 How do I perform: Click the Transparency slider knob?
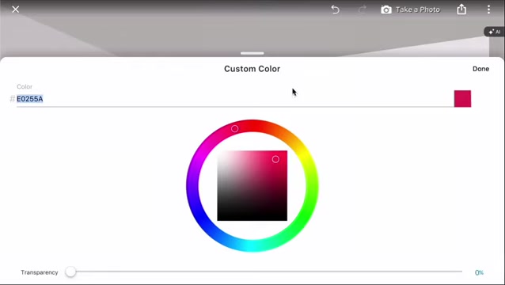[x=70, y=272]
